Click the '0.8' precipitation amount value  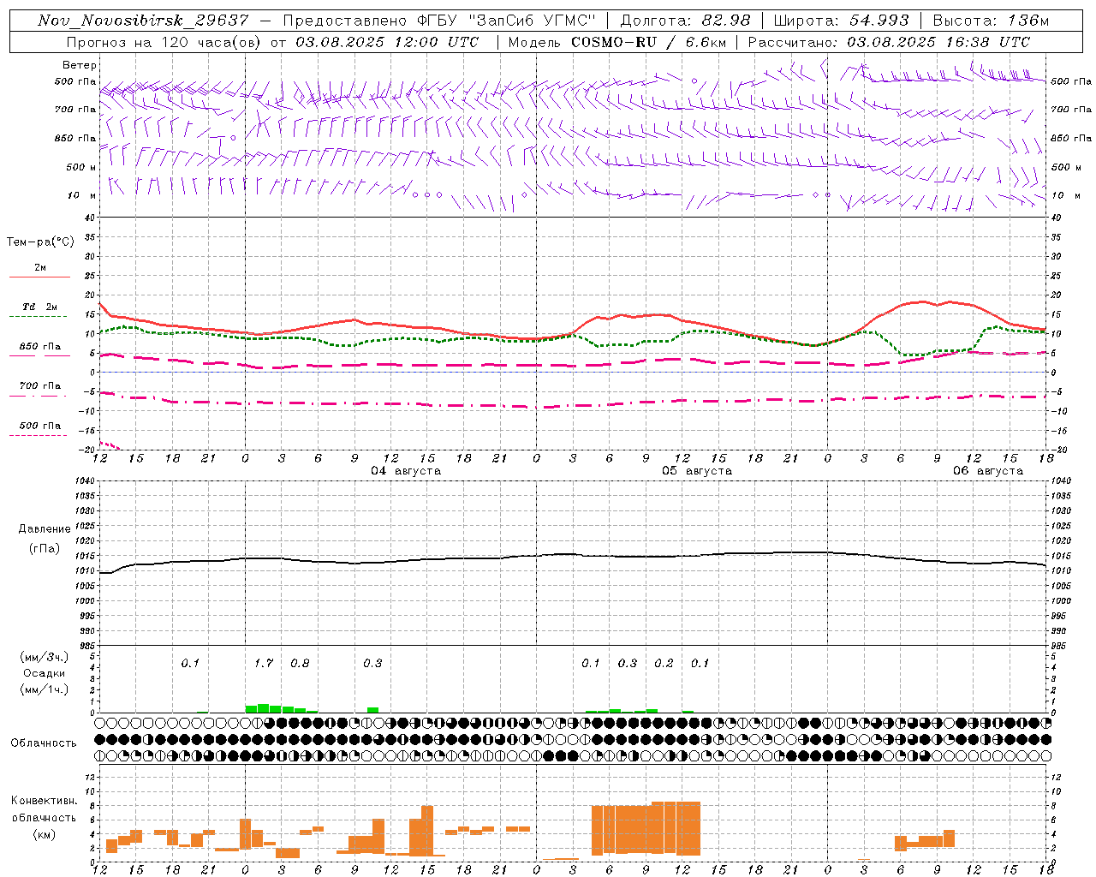click(300, 663)
